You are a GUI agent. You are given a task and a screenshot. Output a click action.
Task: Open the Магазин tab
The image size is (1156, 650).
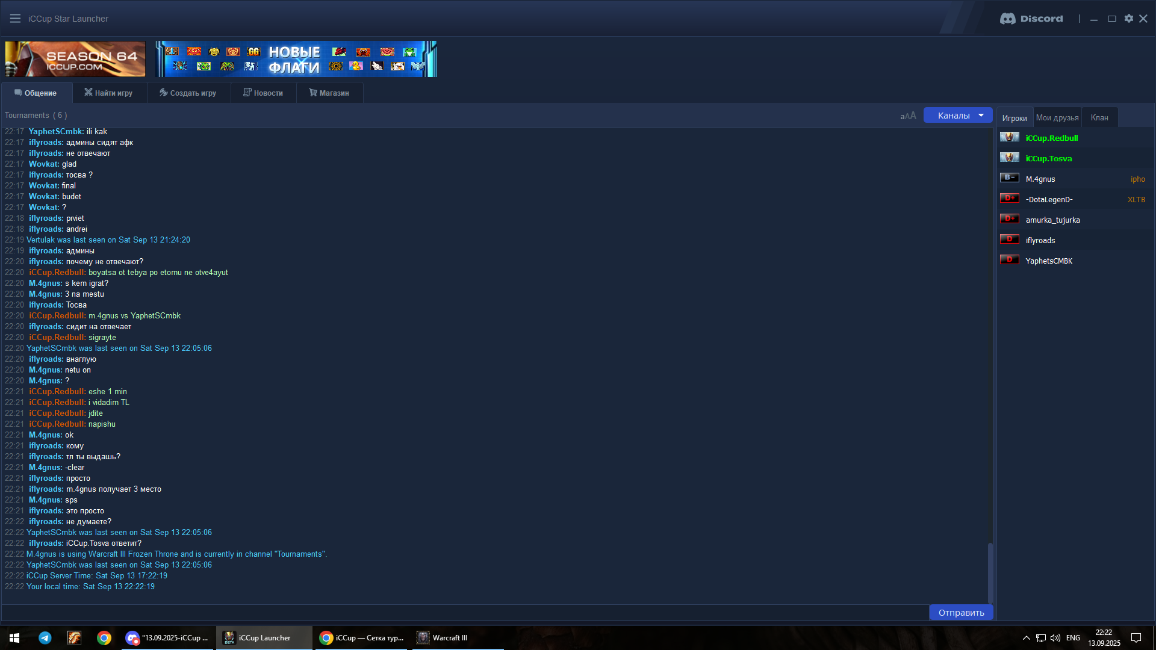click(329, 93)
